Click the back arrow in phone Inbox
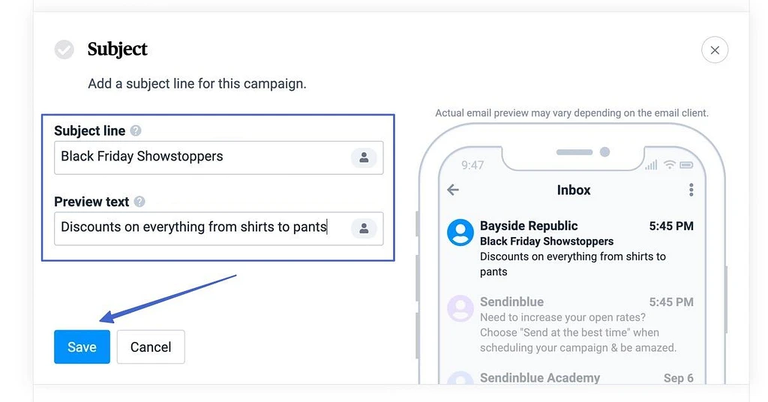The image size is (768, 402). tap(453, 190)
